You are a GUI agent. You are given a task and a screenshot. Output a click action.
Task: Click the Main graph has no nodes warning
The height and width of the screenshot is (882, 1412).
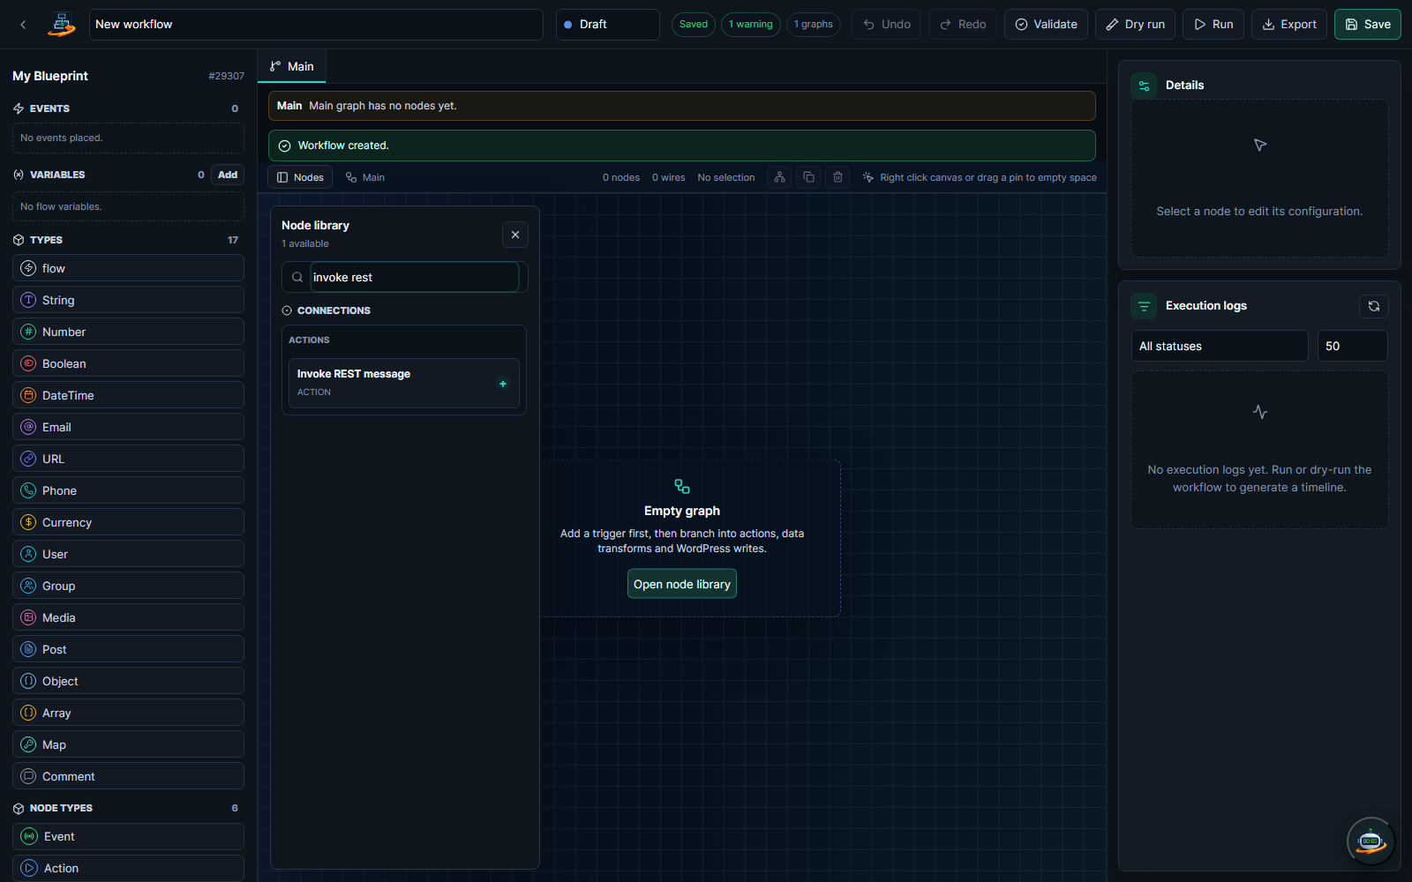[x=682, y=106]
